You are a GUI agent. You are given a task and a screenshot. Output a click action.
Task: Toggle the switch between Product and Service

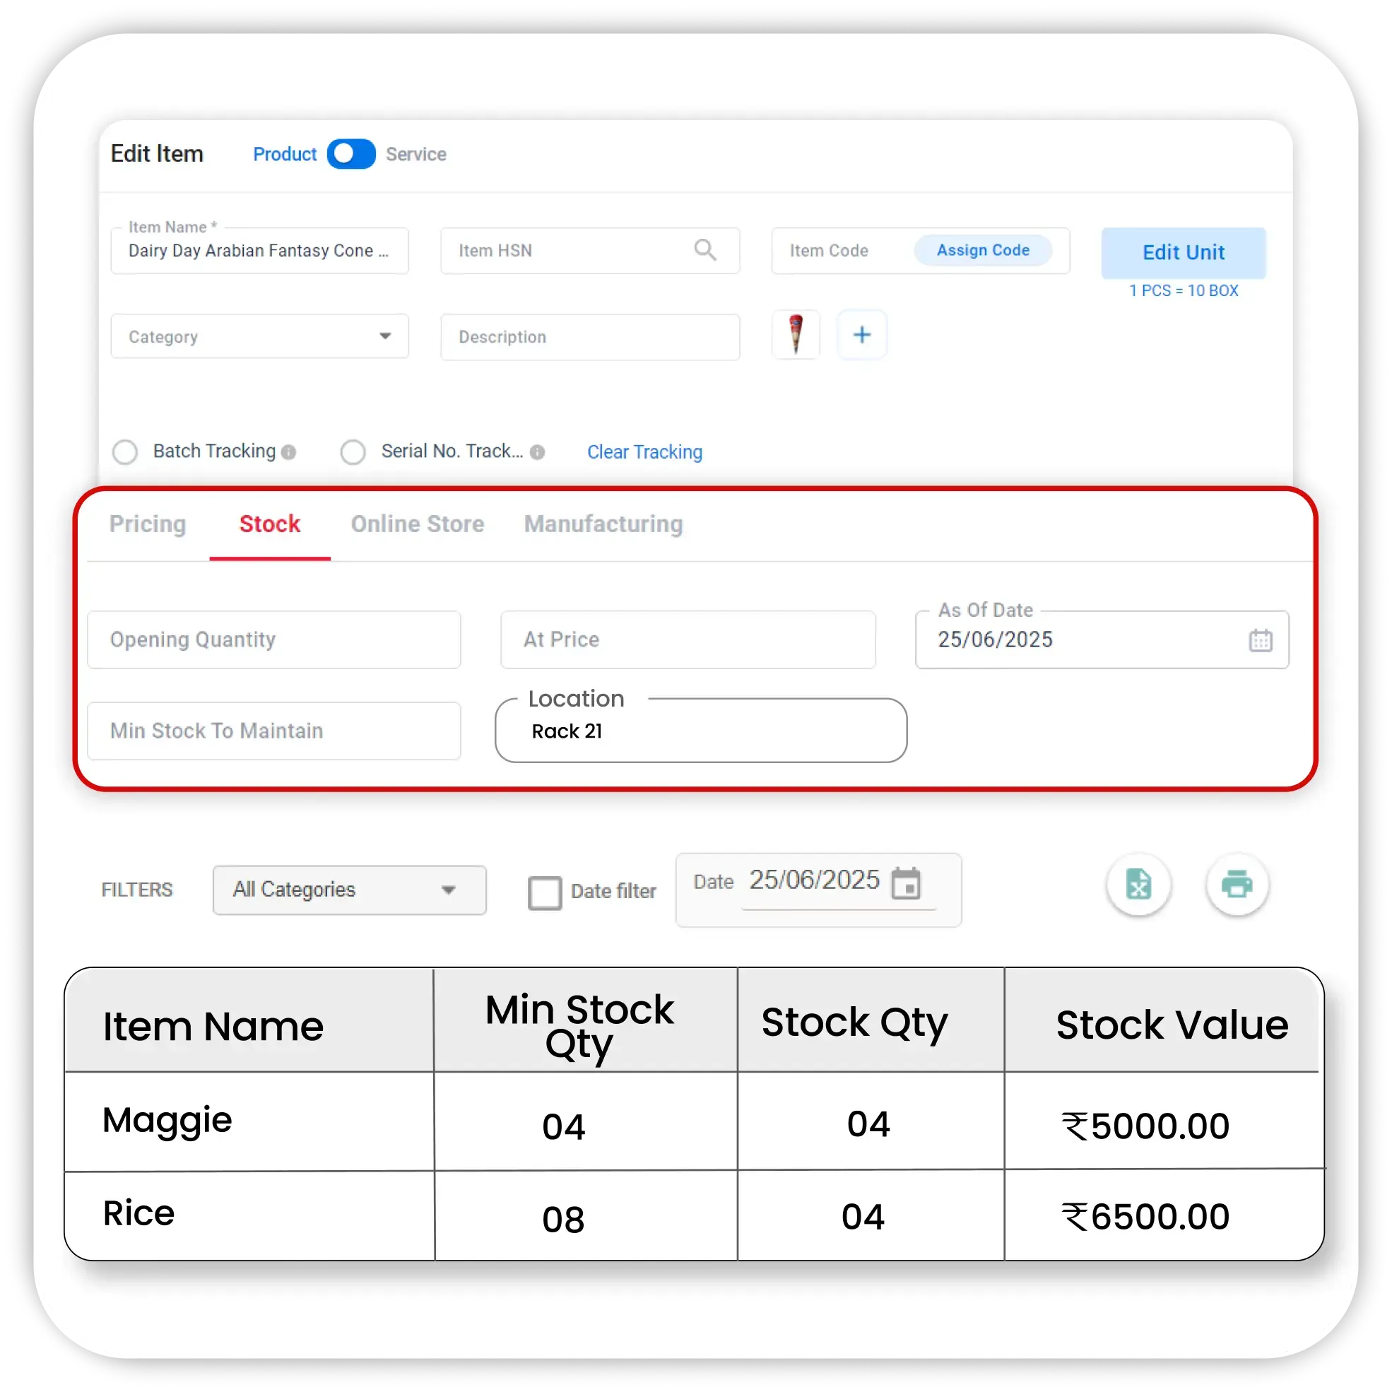351,153
